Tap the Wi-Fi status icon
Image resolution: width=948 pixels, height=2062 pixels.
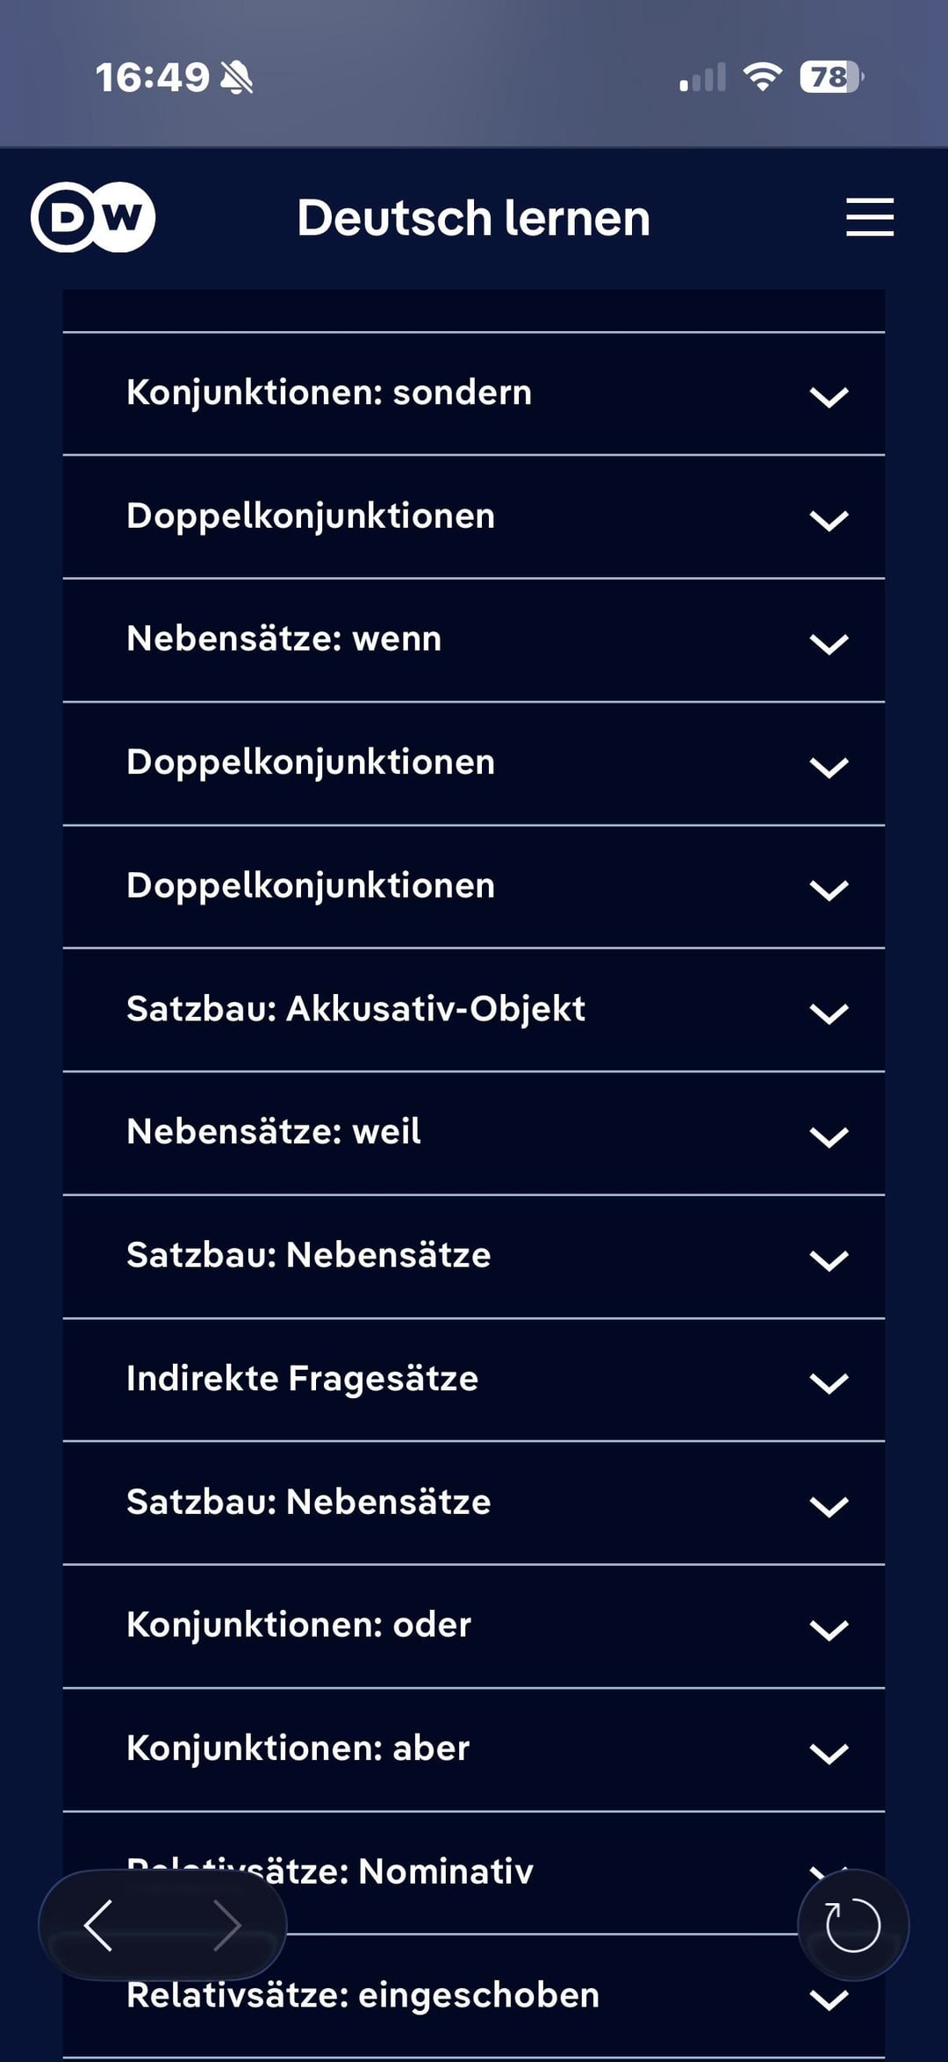point(762,77)
